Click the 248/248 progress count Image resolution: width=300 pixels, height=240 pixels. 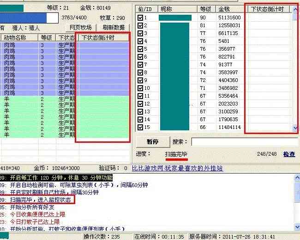267,154
